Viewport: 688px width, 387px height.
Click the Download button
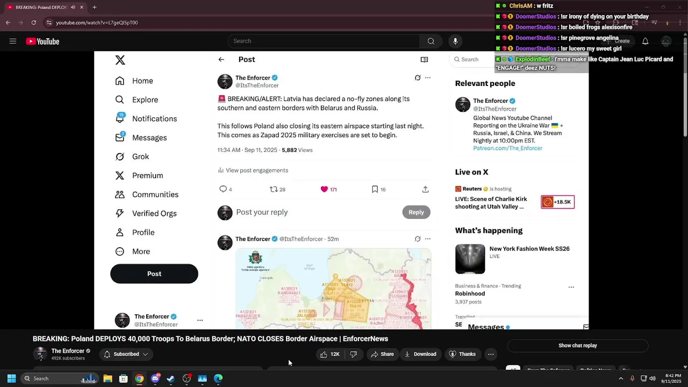(x=420, y=354)
